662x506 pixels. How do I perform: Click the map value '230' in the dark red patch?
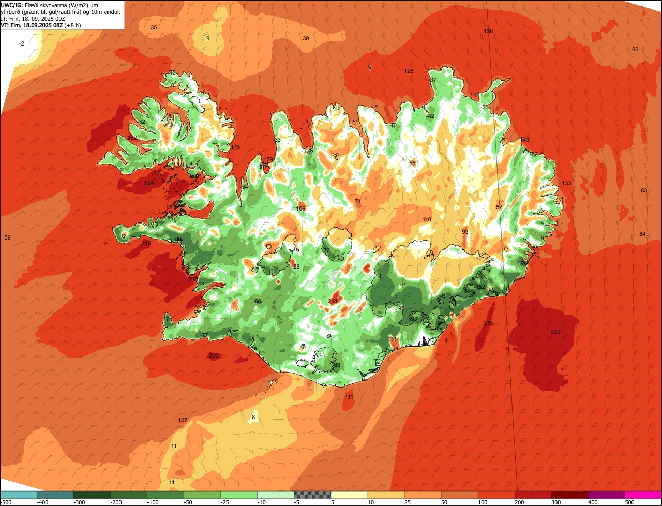click(555, 332)
